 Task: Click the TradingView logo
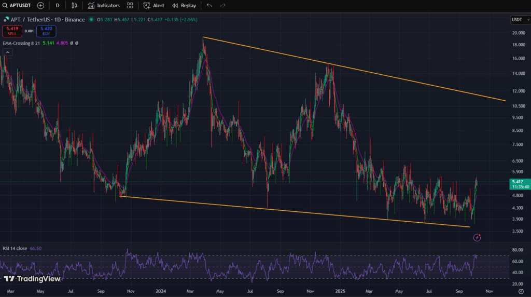[32, 279]
